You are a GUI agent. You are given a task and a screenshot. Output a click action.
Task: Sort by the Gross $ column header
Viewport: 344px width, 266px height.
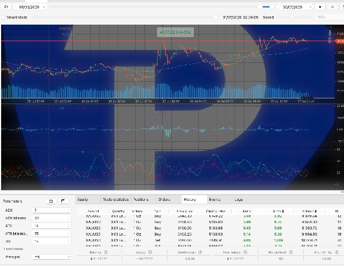click(x=278, y=211)
